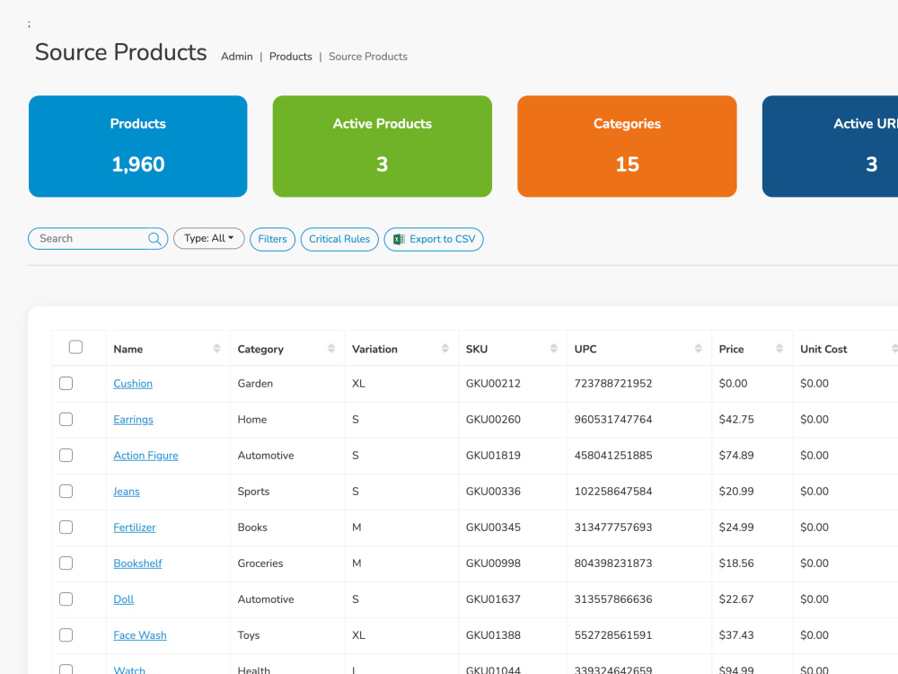Open the Bookshelf product link

coord(137,563)
